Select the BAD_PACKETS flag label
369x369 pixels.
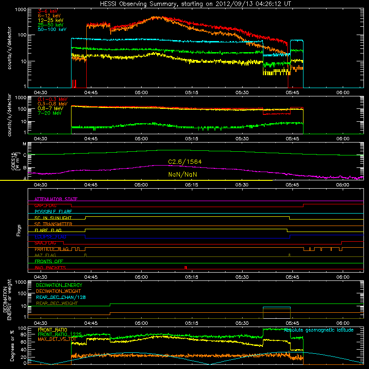tap(50, 268)
